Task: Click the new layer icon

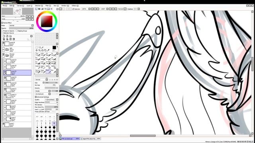Action: point(4,36)
